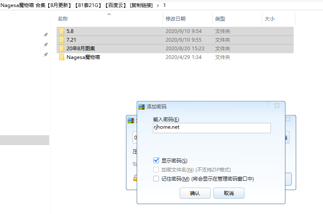Sort by 大小 column header

click(x=269, y=19)
